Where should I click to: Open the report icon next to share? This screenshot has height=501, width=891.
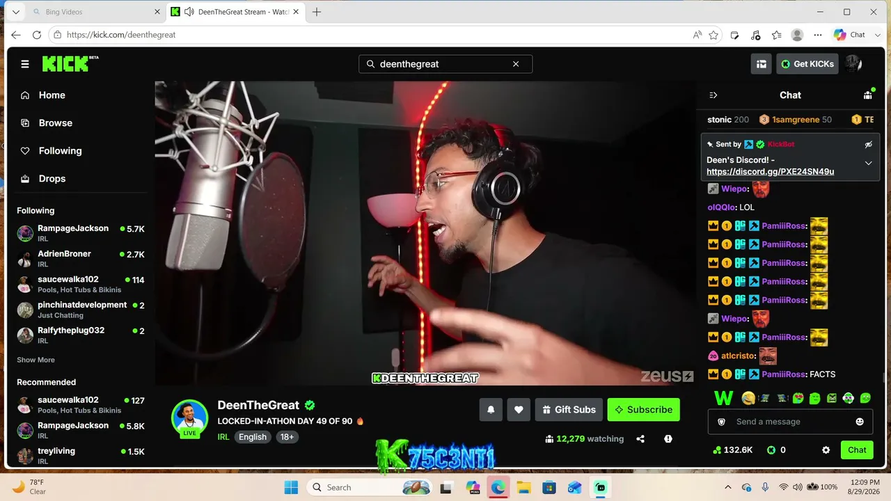coord(668,439)
